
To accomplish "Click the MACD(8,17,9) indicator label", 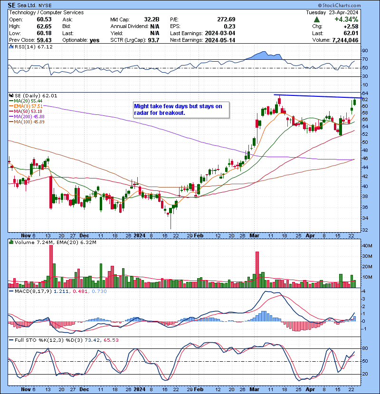I will pyautogui.click(x=33, y=291).
